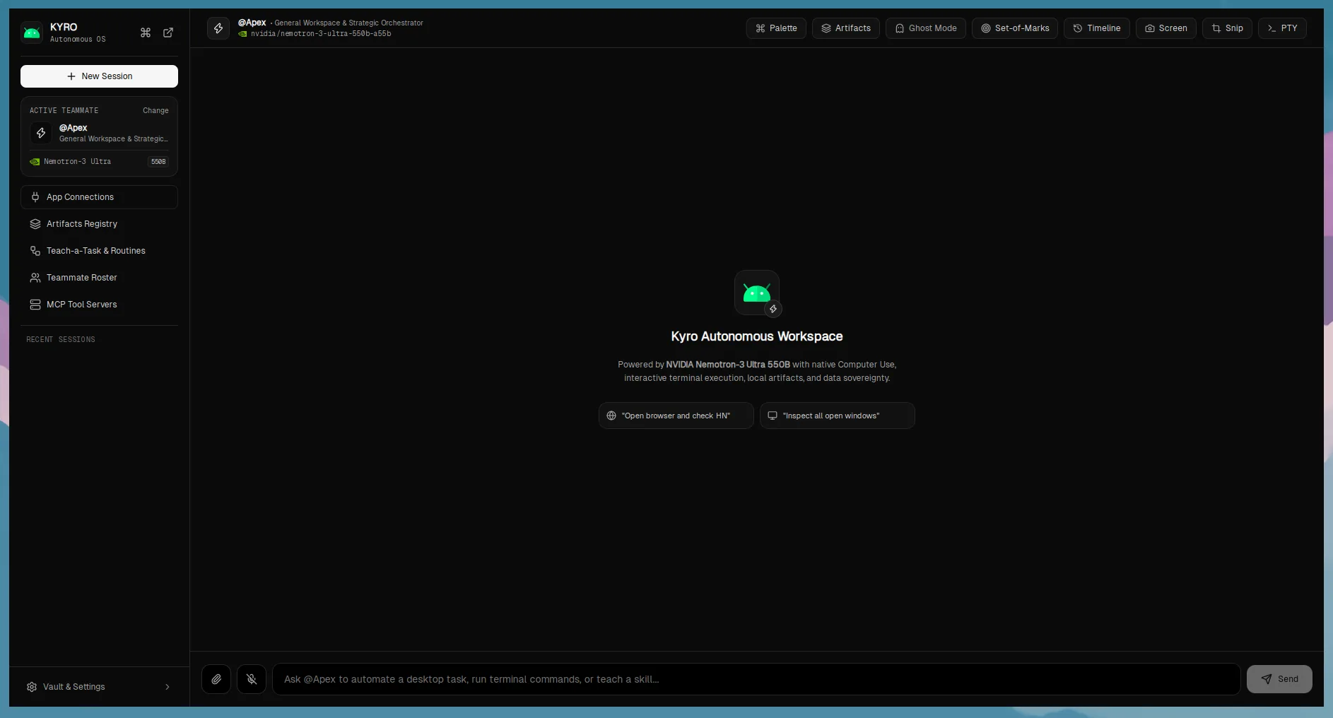Click the Recent Sessions heading

pyautogui.click(x=61, y=340)
